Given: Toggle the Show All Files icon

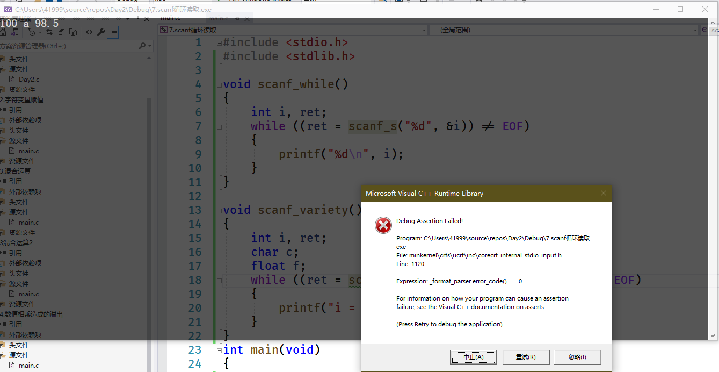Looking at the screenshot, I should coord(73,32).
